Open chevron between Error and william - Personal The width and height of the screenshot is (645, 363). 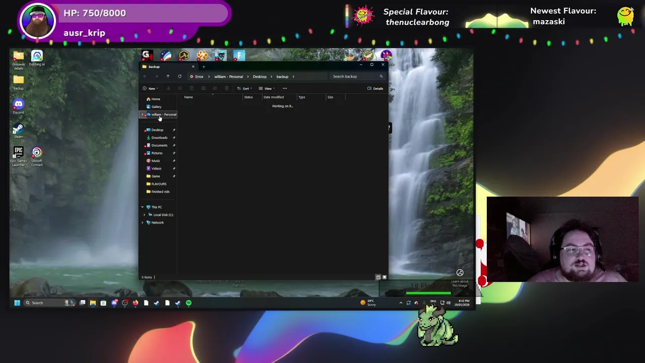(x=209, y=77)
